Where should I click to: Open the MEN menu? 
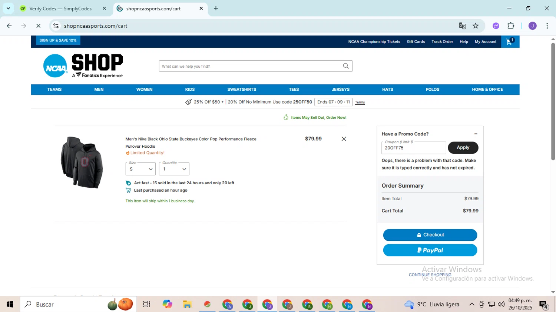(x=99, y=90)
